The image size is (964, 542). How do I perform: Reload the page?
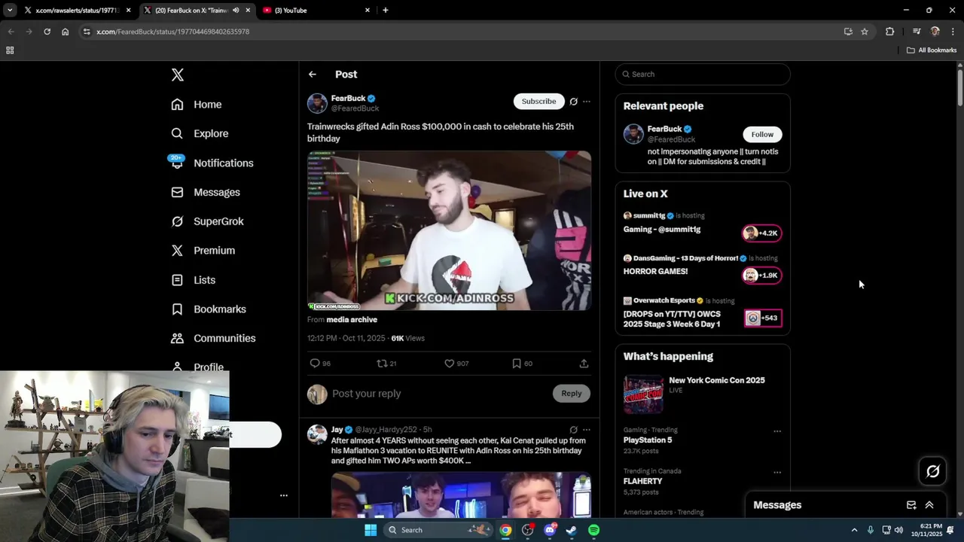coord(47,32)
